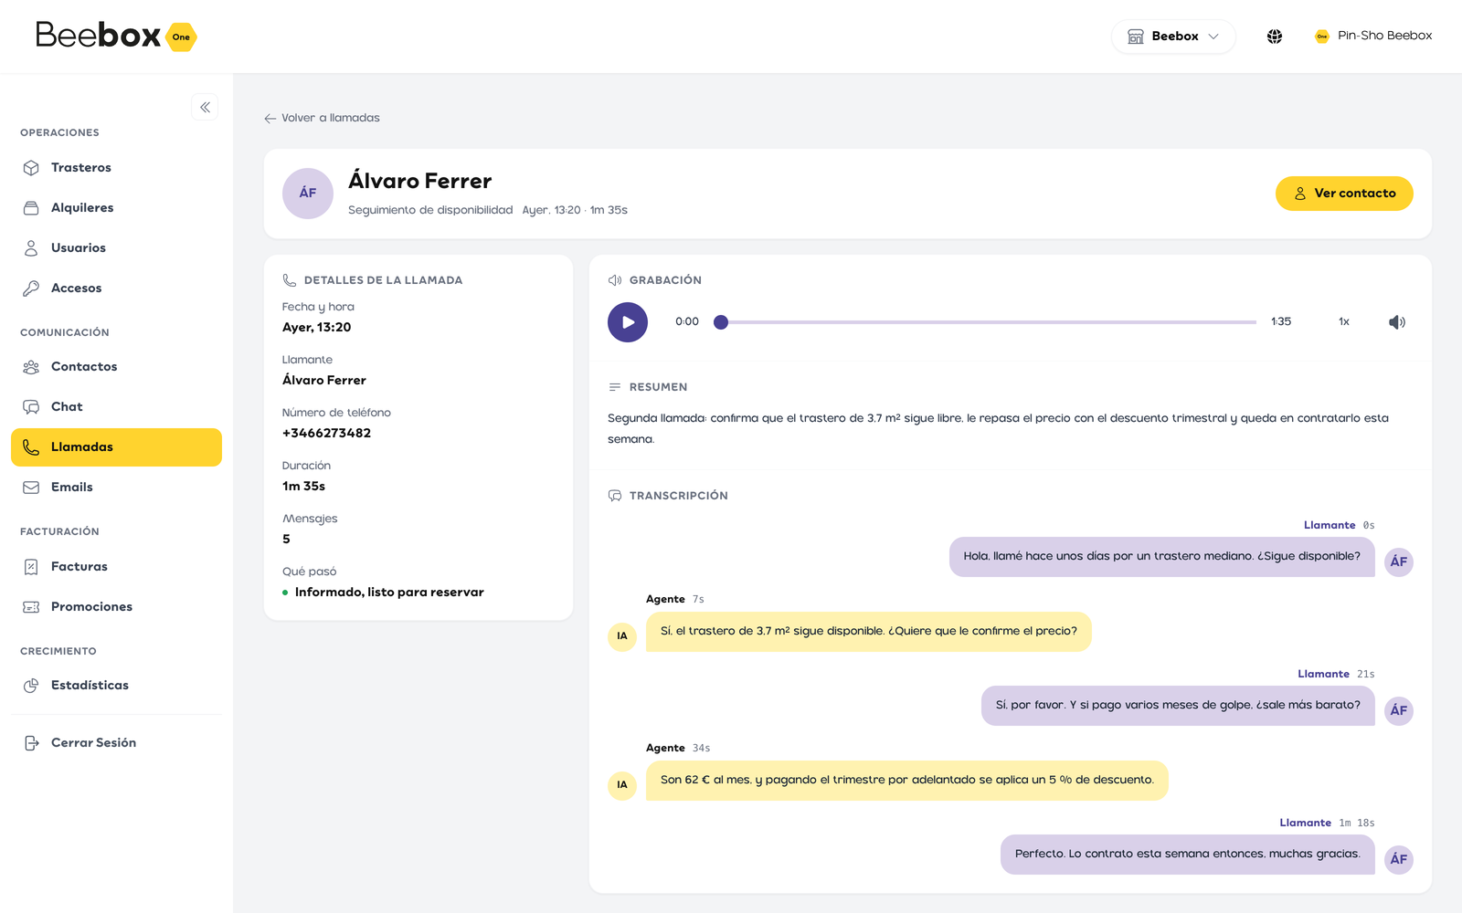This screenshot has width=1462, height=913.
Task: Click the Ver contacto button
Action: click(x=1344, y=194)
